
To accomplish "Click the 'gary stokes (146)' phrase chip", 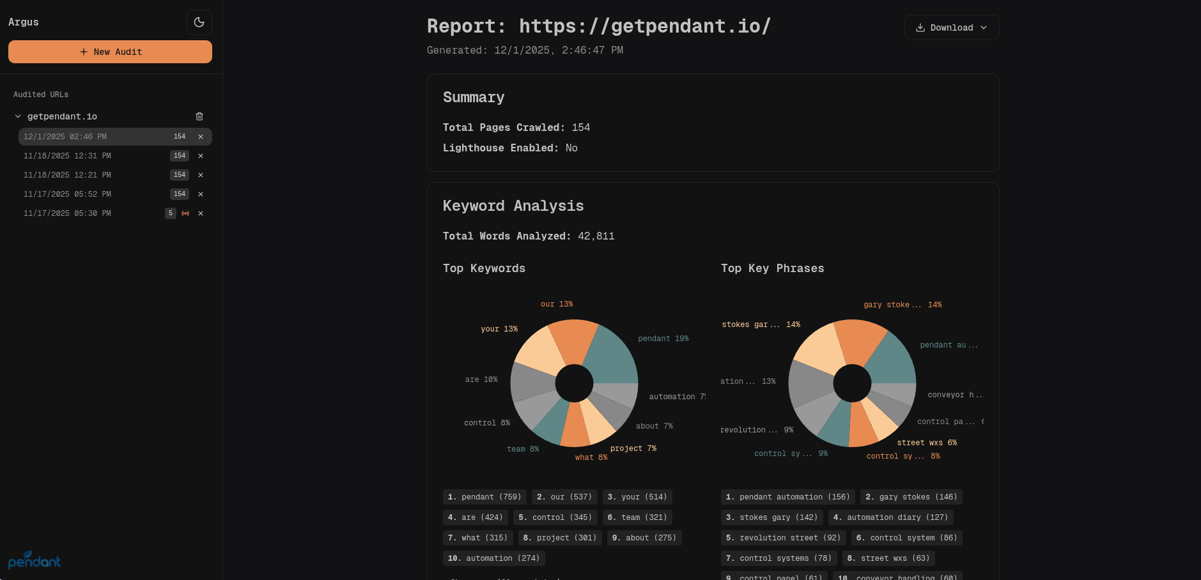I will pos(911,497).
